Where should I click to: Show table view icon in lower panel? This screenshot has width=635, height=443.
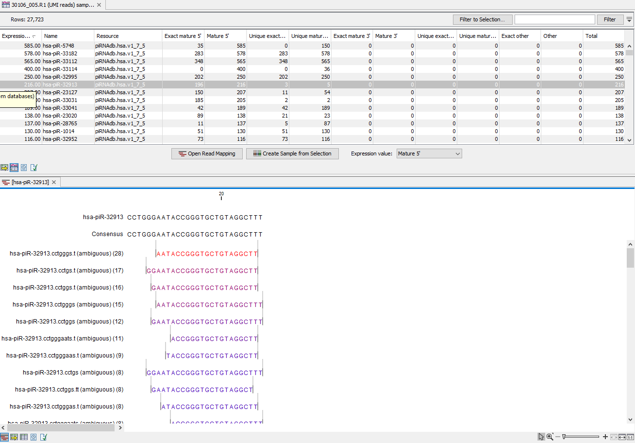tap(24, 437)
